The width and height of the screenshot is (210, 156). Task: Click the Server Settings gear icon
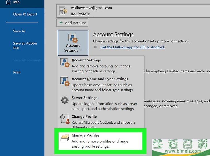pyautogui.click(x=65, y=100)
